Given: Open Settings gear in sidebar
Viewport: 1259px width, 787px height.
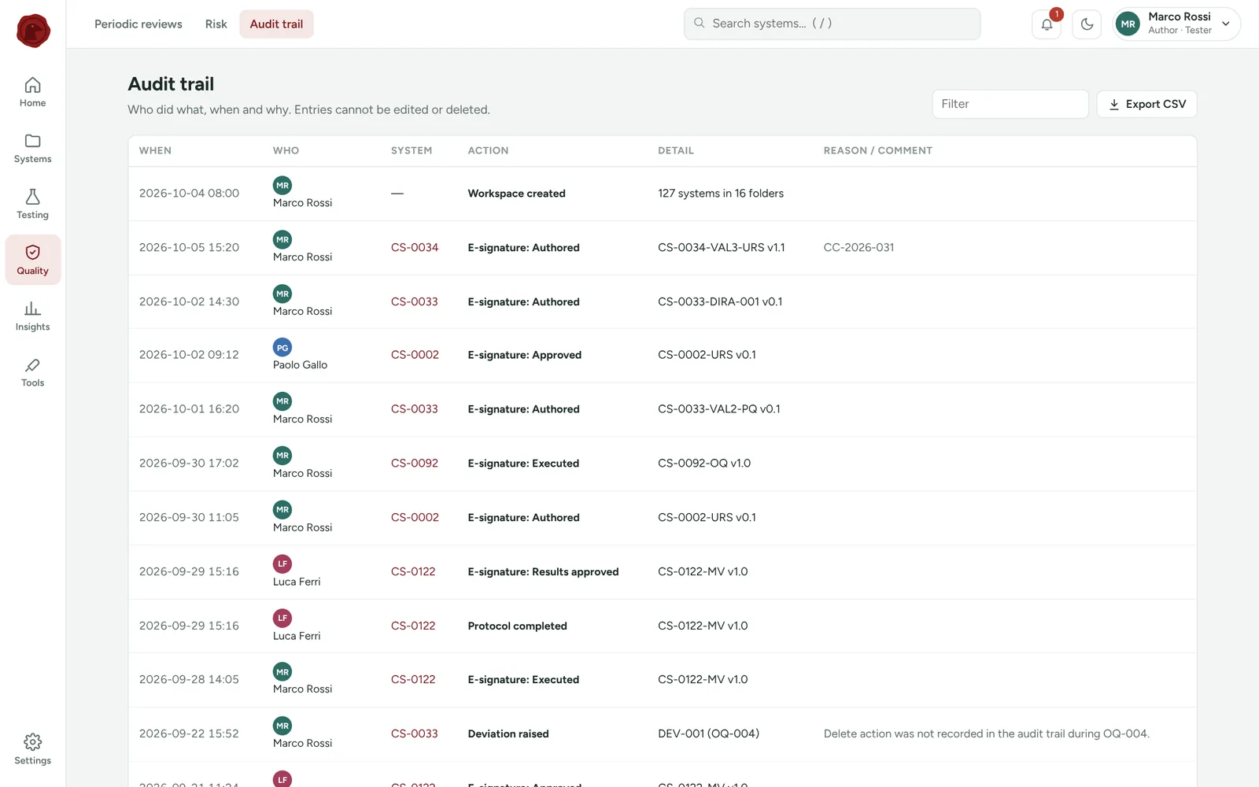Looking at the screenshot, I should click(x=32, y=749).
